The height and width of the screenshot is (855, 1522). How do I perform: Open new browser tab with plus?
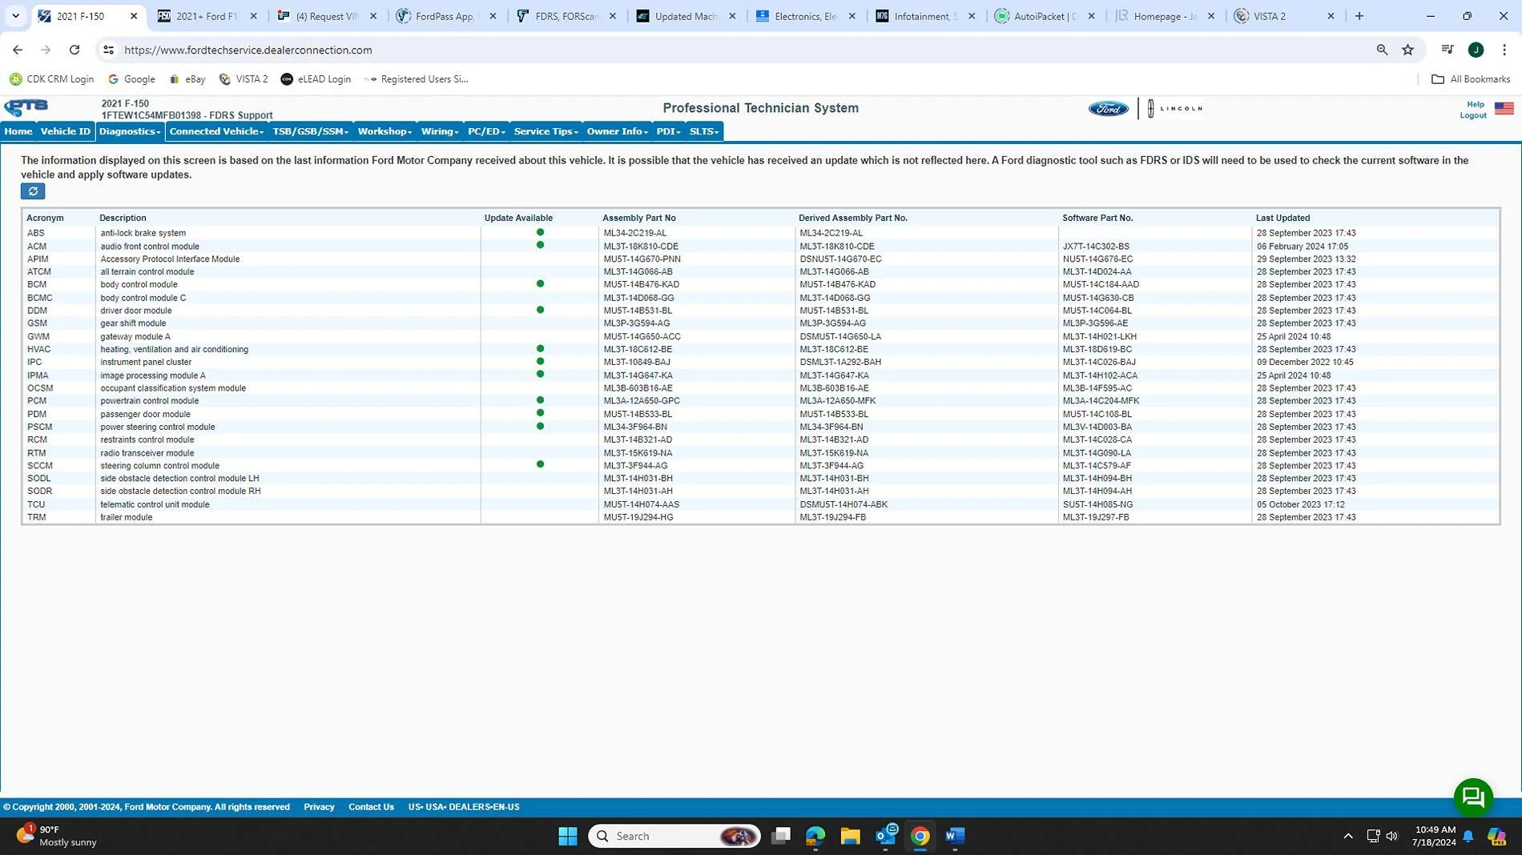click(1359, 16)
